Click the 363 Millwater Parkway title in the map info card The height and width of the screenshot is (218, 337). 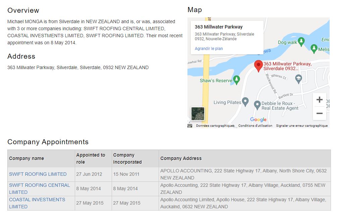(x=219, y=27)
